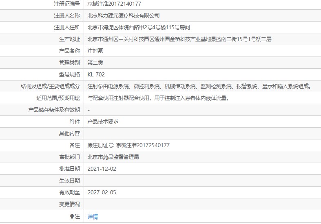Screen dimensions: 321x224
Task: Click the 适用范围/预期用途 label
Action: pos(58,98)
